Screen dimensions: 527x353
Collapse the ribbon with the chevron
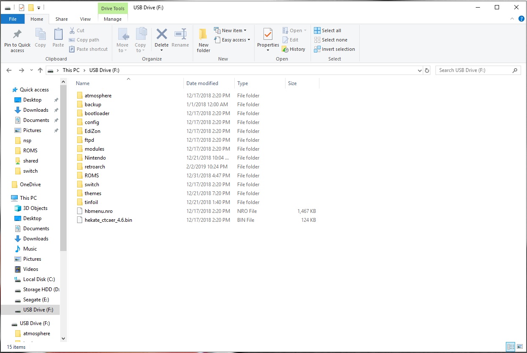511,19
